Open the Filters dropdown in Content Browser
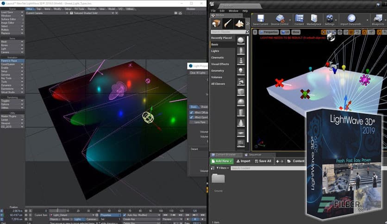The image size is (387, 224). click(x=222, y=168)
